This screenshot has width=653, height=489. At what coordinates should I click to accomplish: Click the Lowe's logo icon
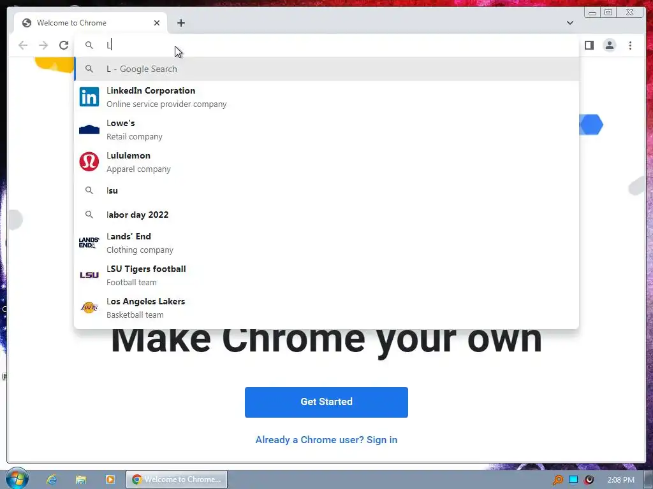pyautogui.click(x=89, y=129)
